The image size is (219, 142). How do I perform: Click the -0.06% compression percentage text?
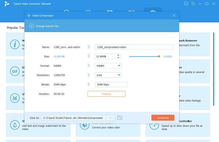pos(168,57)
